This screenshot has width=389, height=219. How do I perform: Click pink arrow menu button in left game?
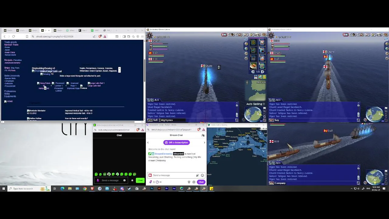point(224,35)
